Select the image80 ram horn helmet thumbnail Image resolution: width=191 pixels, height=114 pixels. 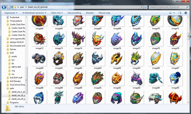click(39, 58)
